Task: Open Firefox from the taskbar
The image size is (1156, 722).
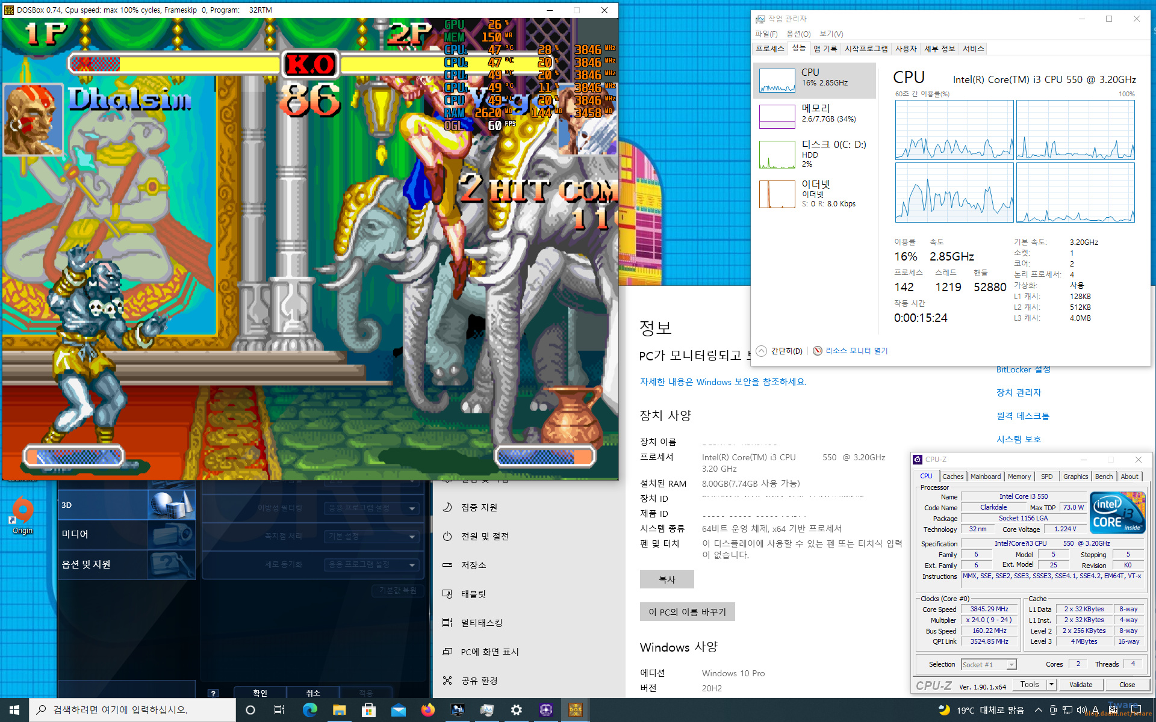Action: click(x=428, y=710)
